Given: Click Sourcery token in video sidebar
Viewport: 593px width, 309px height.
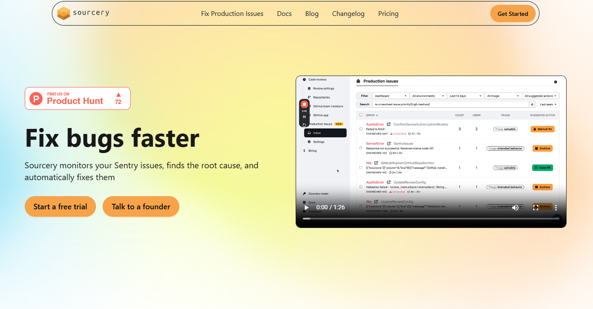Looking at the screenshot, I should coord(315,194).
